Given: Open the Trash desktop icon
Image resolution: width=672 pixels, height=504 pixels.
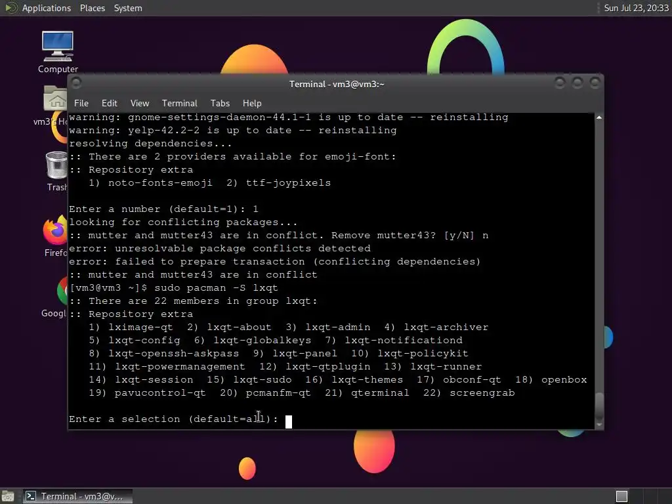Looking at the screenshot, I should point(56,171).
